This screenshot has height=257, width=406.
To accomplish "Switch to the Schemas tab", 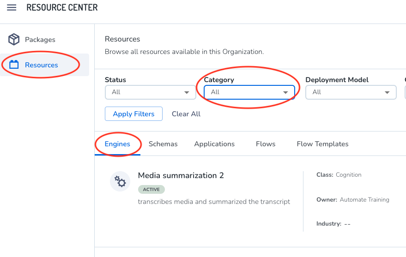I will tap(163, 144).
